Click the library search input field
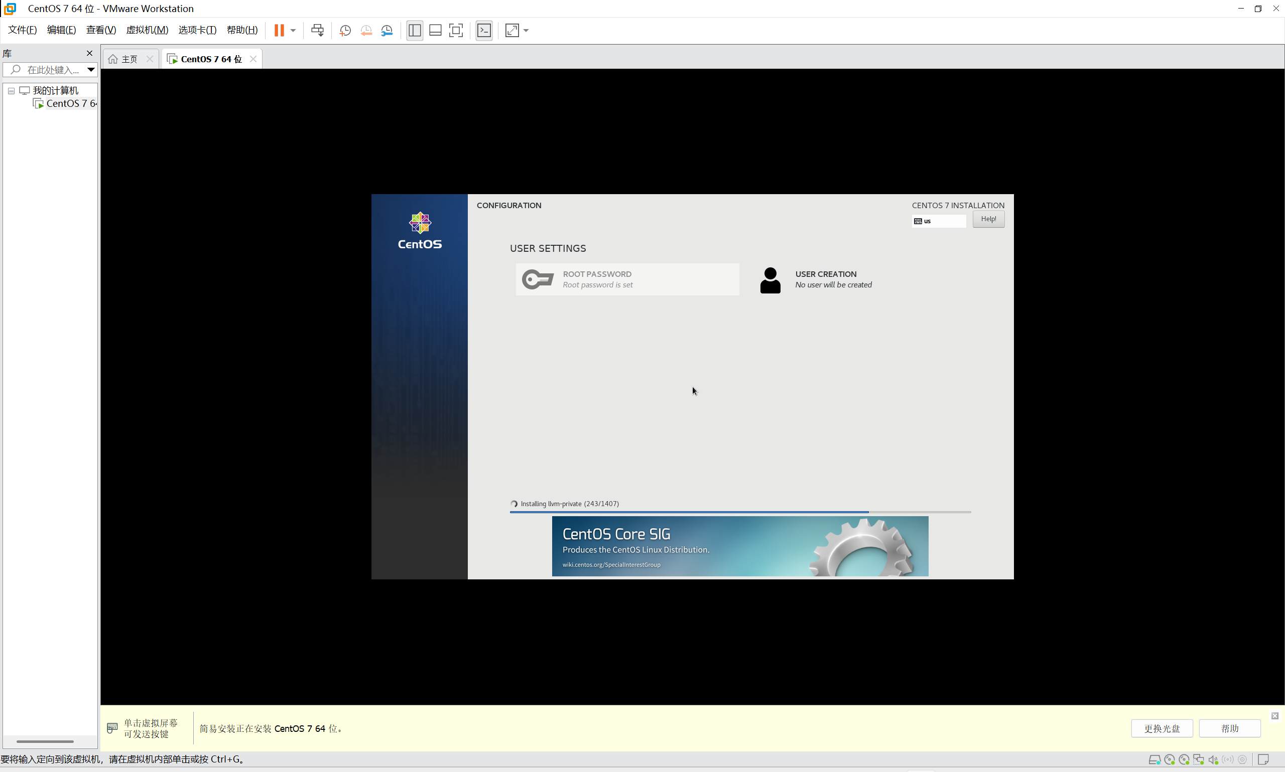 [52, 70]
